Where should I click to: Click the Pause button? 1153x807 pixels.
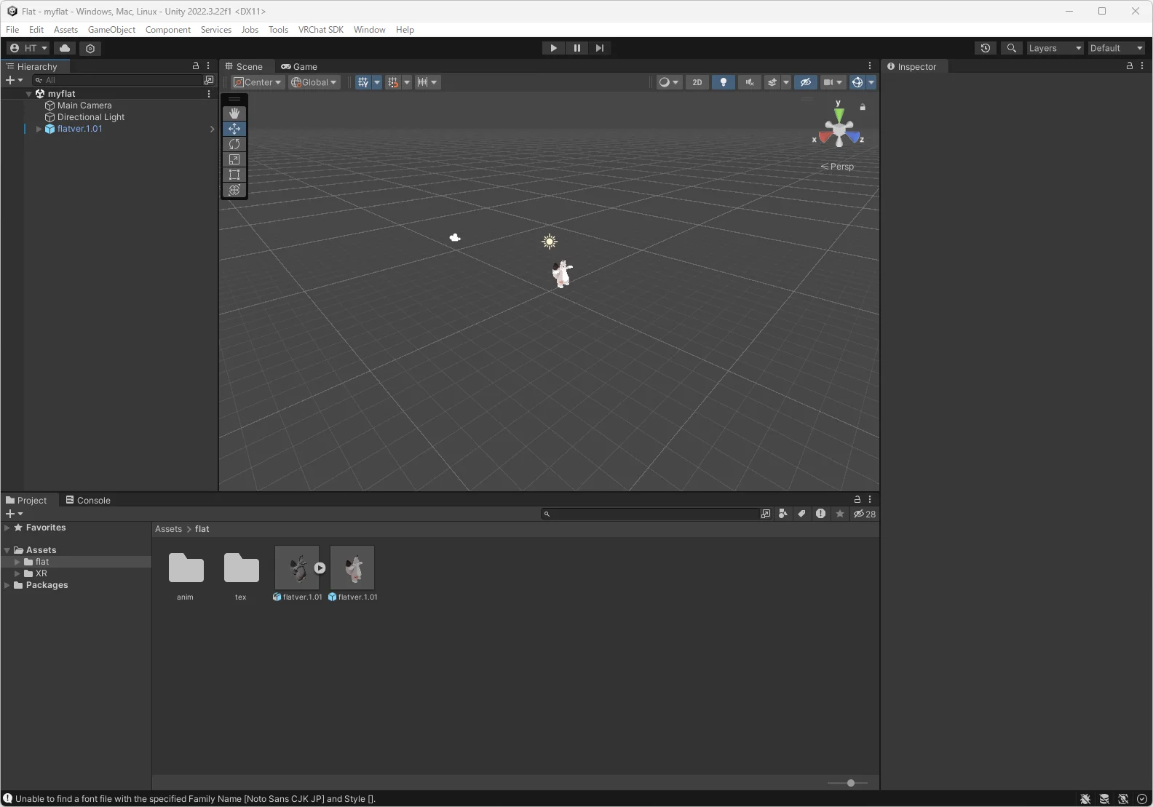coord(576,48)
